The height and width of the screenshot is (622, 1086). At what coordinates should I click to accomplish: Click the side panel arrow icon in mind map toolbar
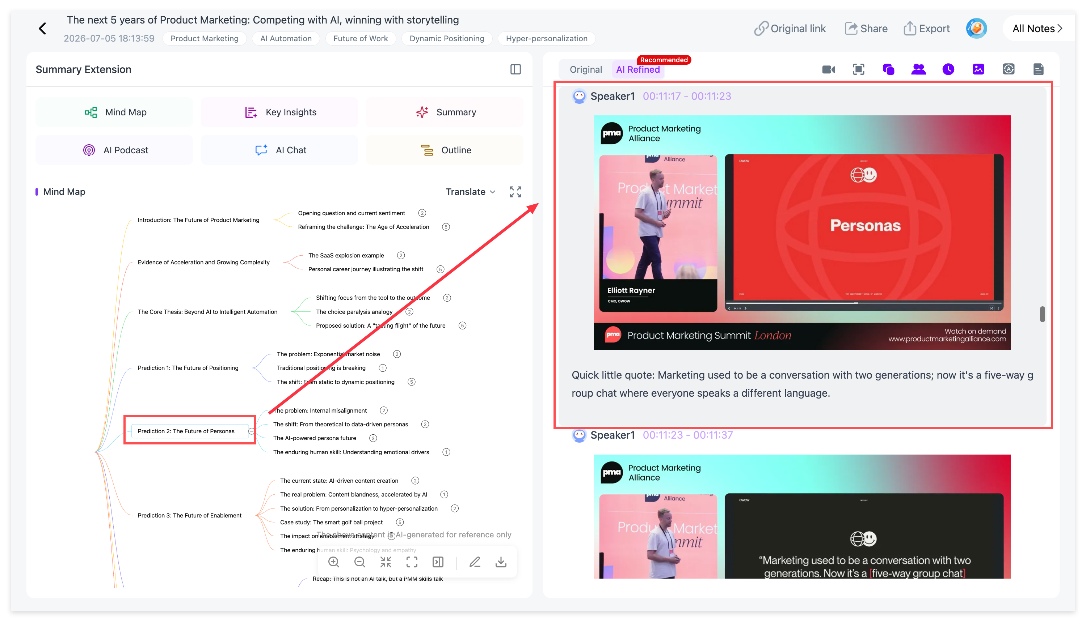[438, 562]
